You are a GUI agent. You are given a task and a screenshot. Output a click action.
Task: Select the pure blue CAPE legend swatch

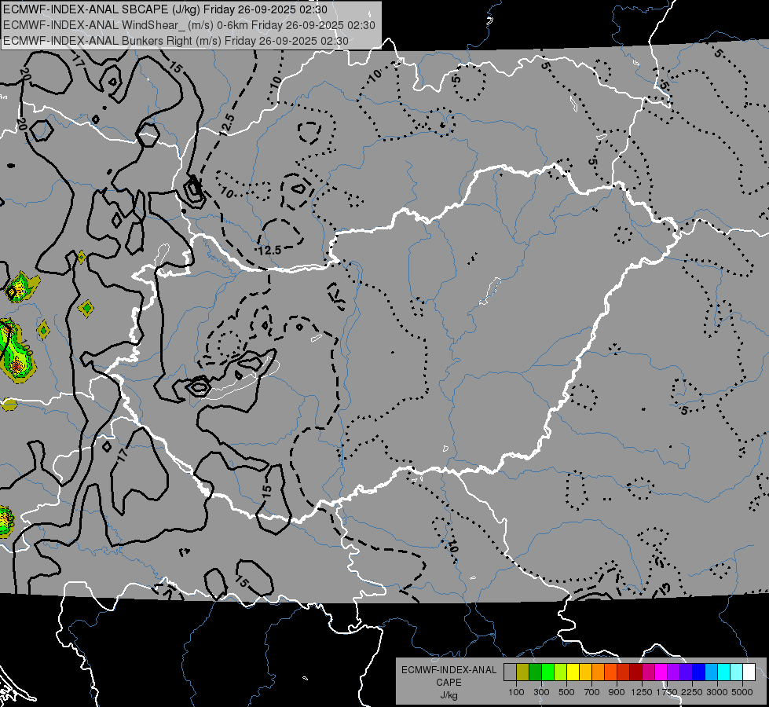coord(699,672)
